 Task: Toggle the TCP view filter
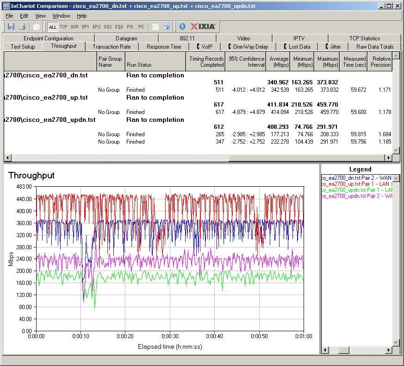pos(63,26)
